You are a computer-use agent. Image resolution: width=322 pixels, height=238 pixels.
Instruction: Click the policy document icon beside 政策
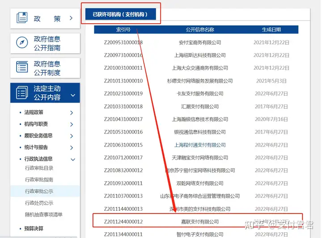click(x=22, y=17)
